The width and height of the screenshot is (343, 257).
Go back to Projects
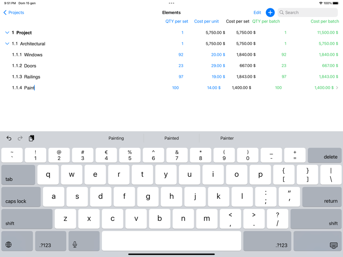coord(14,12)
